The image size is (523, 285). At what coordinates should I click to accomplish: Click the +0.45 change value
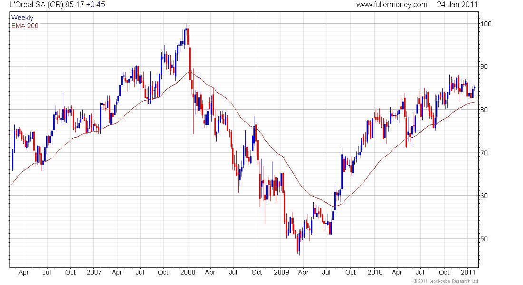(x=96, y=5)
